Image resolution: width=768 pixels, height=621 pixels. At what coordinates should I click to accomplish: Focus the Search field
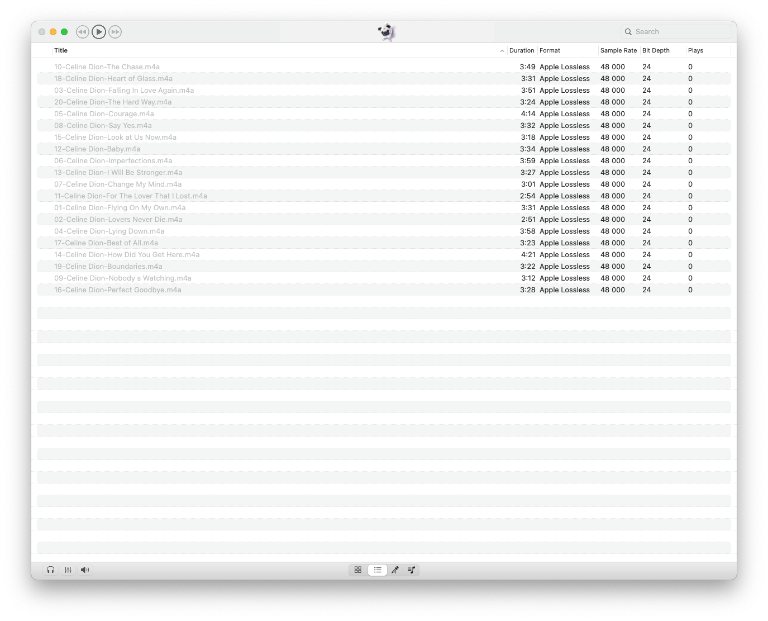point(676,32)
